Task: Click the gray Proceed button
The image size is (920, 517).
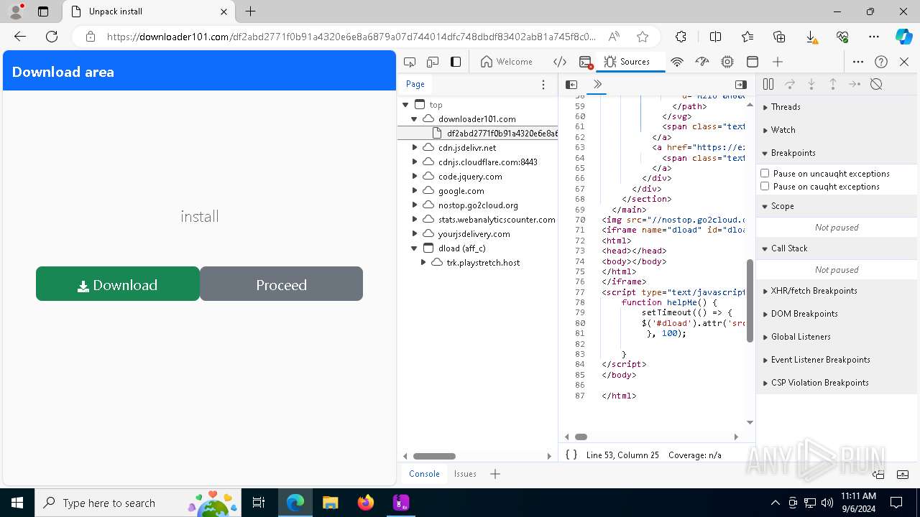Action: pos(281,284)
